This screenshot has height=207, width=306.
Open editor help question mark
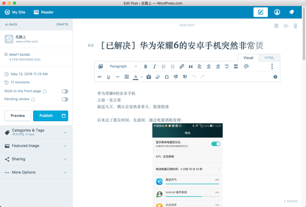[275, 77]
